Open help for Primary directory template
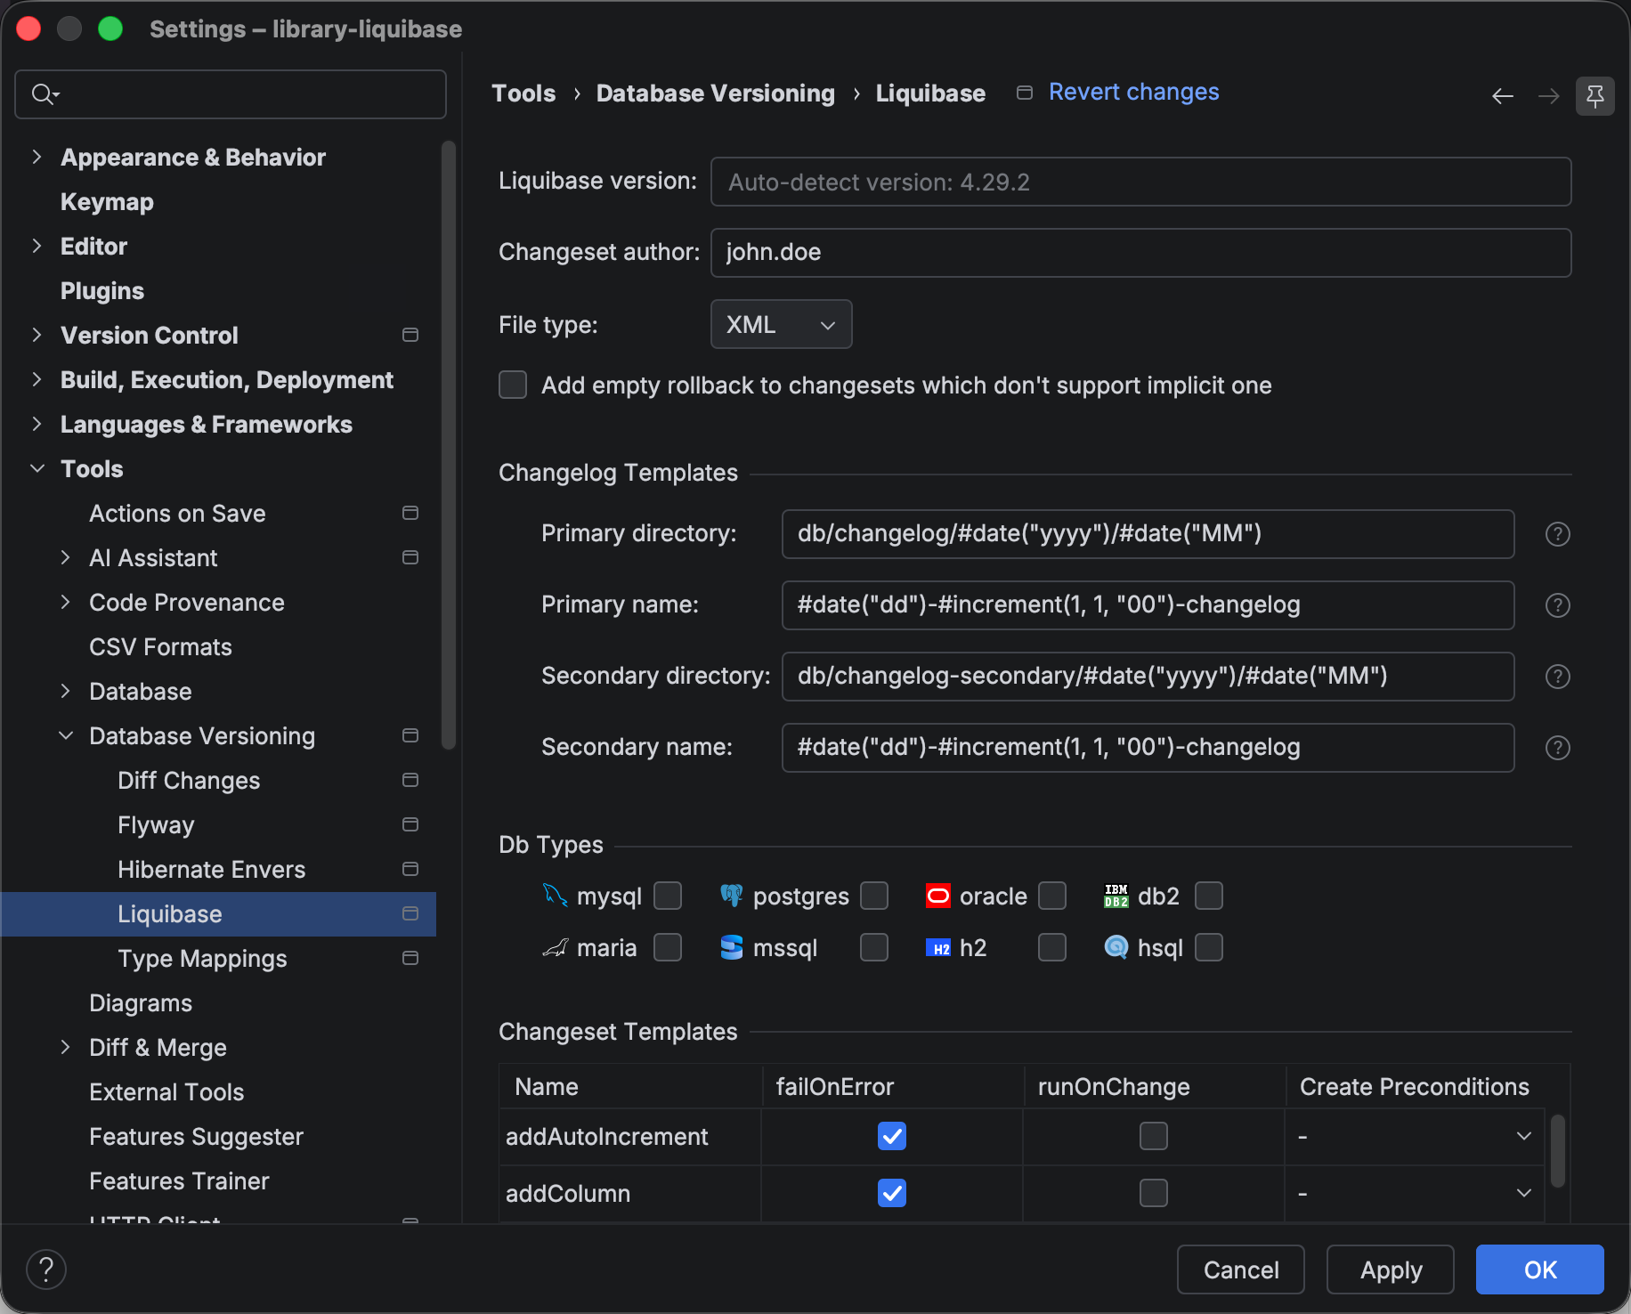The image size is (1631, 1314). click(1558, 534)
